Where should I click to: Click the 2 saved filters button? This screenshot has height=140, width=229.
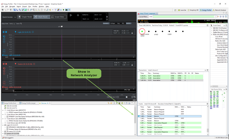click(x=143, y=17)
